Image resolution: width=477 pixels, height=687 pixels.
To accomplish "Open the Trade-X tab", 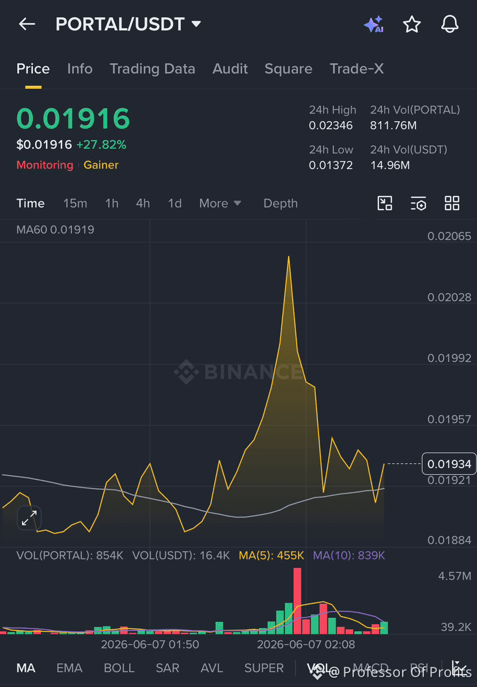I will (357, 69).
